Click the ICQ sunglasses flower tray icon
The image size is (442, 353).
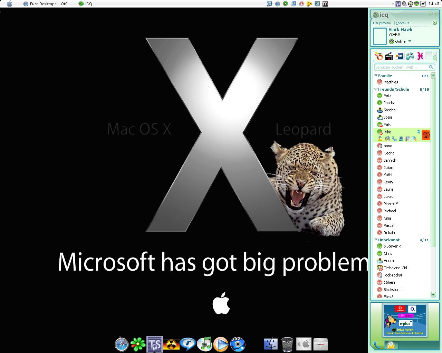(417, 4)
